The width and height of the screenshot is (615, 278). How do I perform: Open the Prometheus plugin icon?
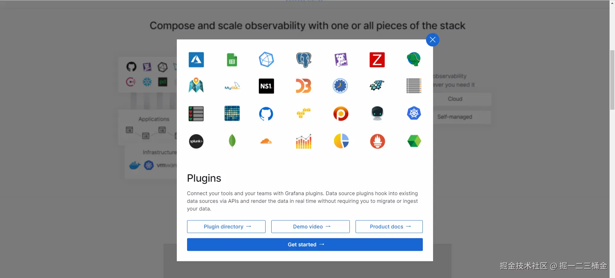[377, 141]
